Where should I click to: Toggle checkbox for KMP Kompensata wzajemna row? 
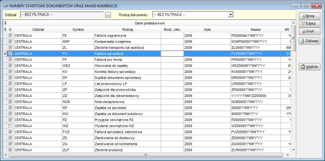10,42
